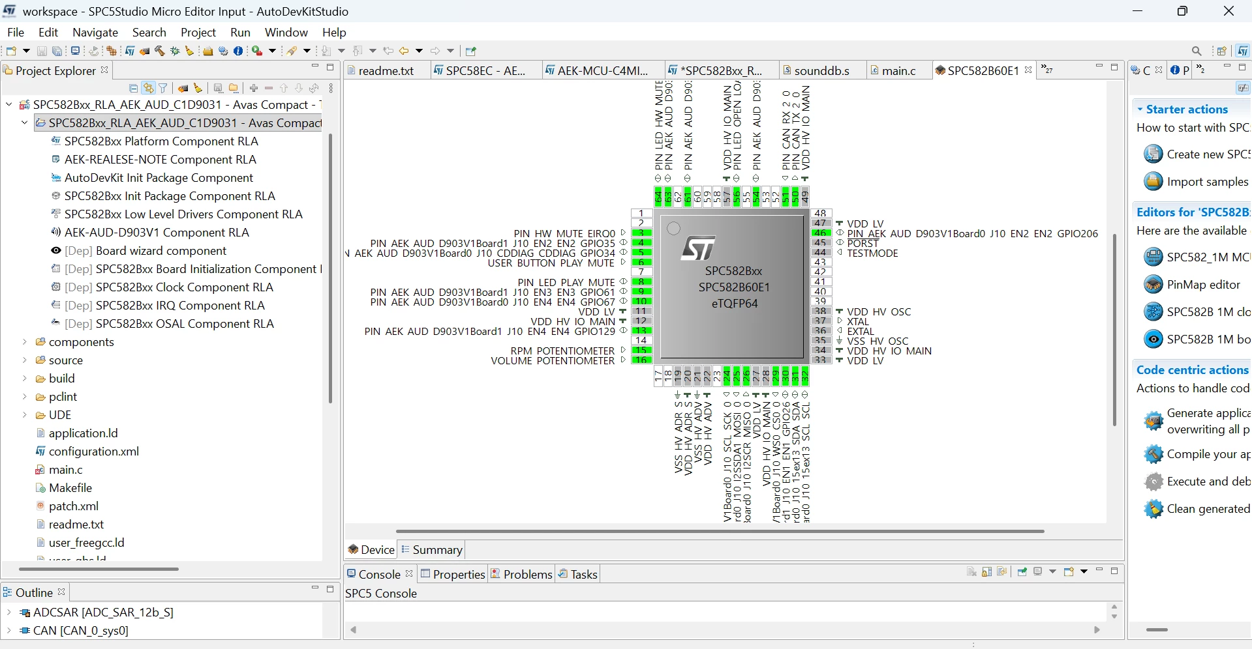Viewport: 1252px width, 649px height.
Task: Toggle the formula button in right panel
Action: pos(1243,88)
